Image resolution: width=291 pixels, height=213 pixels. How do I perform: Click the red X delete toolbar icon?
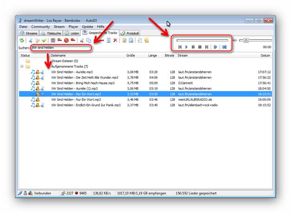coord(115,40)
